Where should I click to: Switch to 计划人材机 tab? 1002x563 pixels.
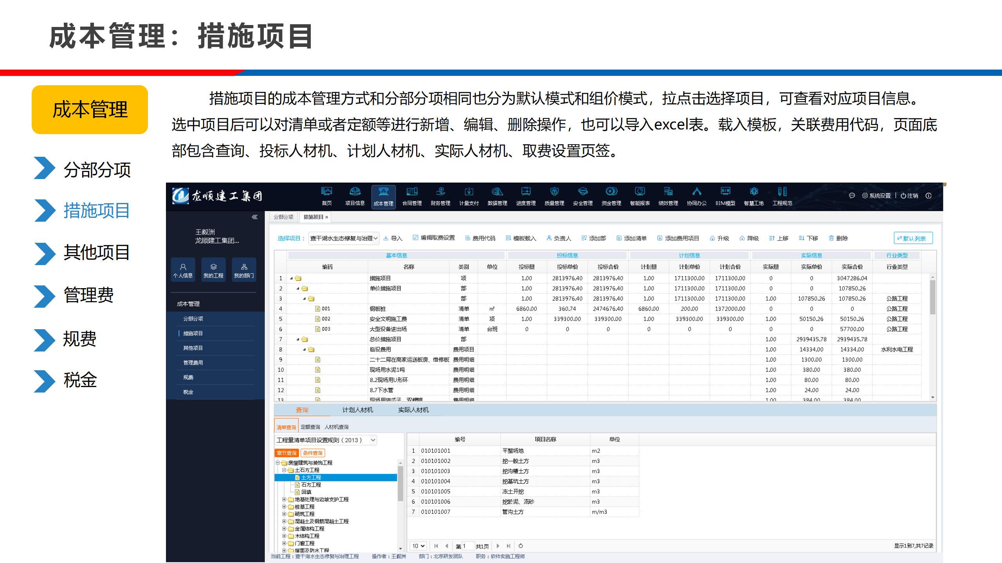tap(357, 410)
